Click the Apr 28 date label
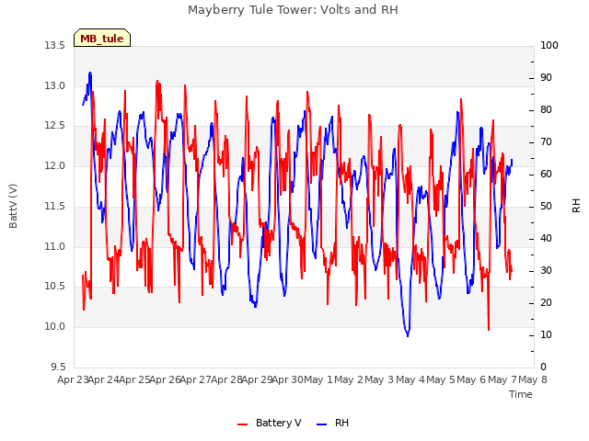Viewport: 589px width, 441px height. click(x=226, y=380)
